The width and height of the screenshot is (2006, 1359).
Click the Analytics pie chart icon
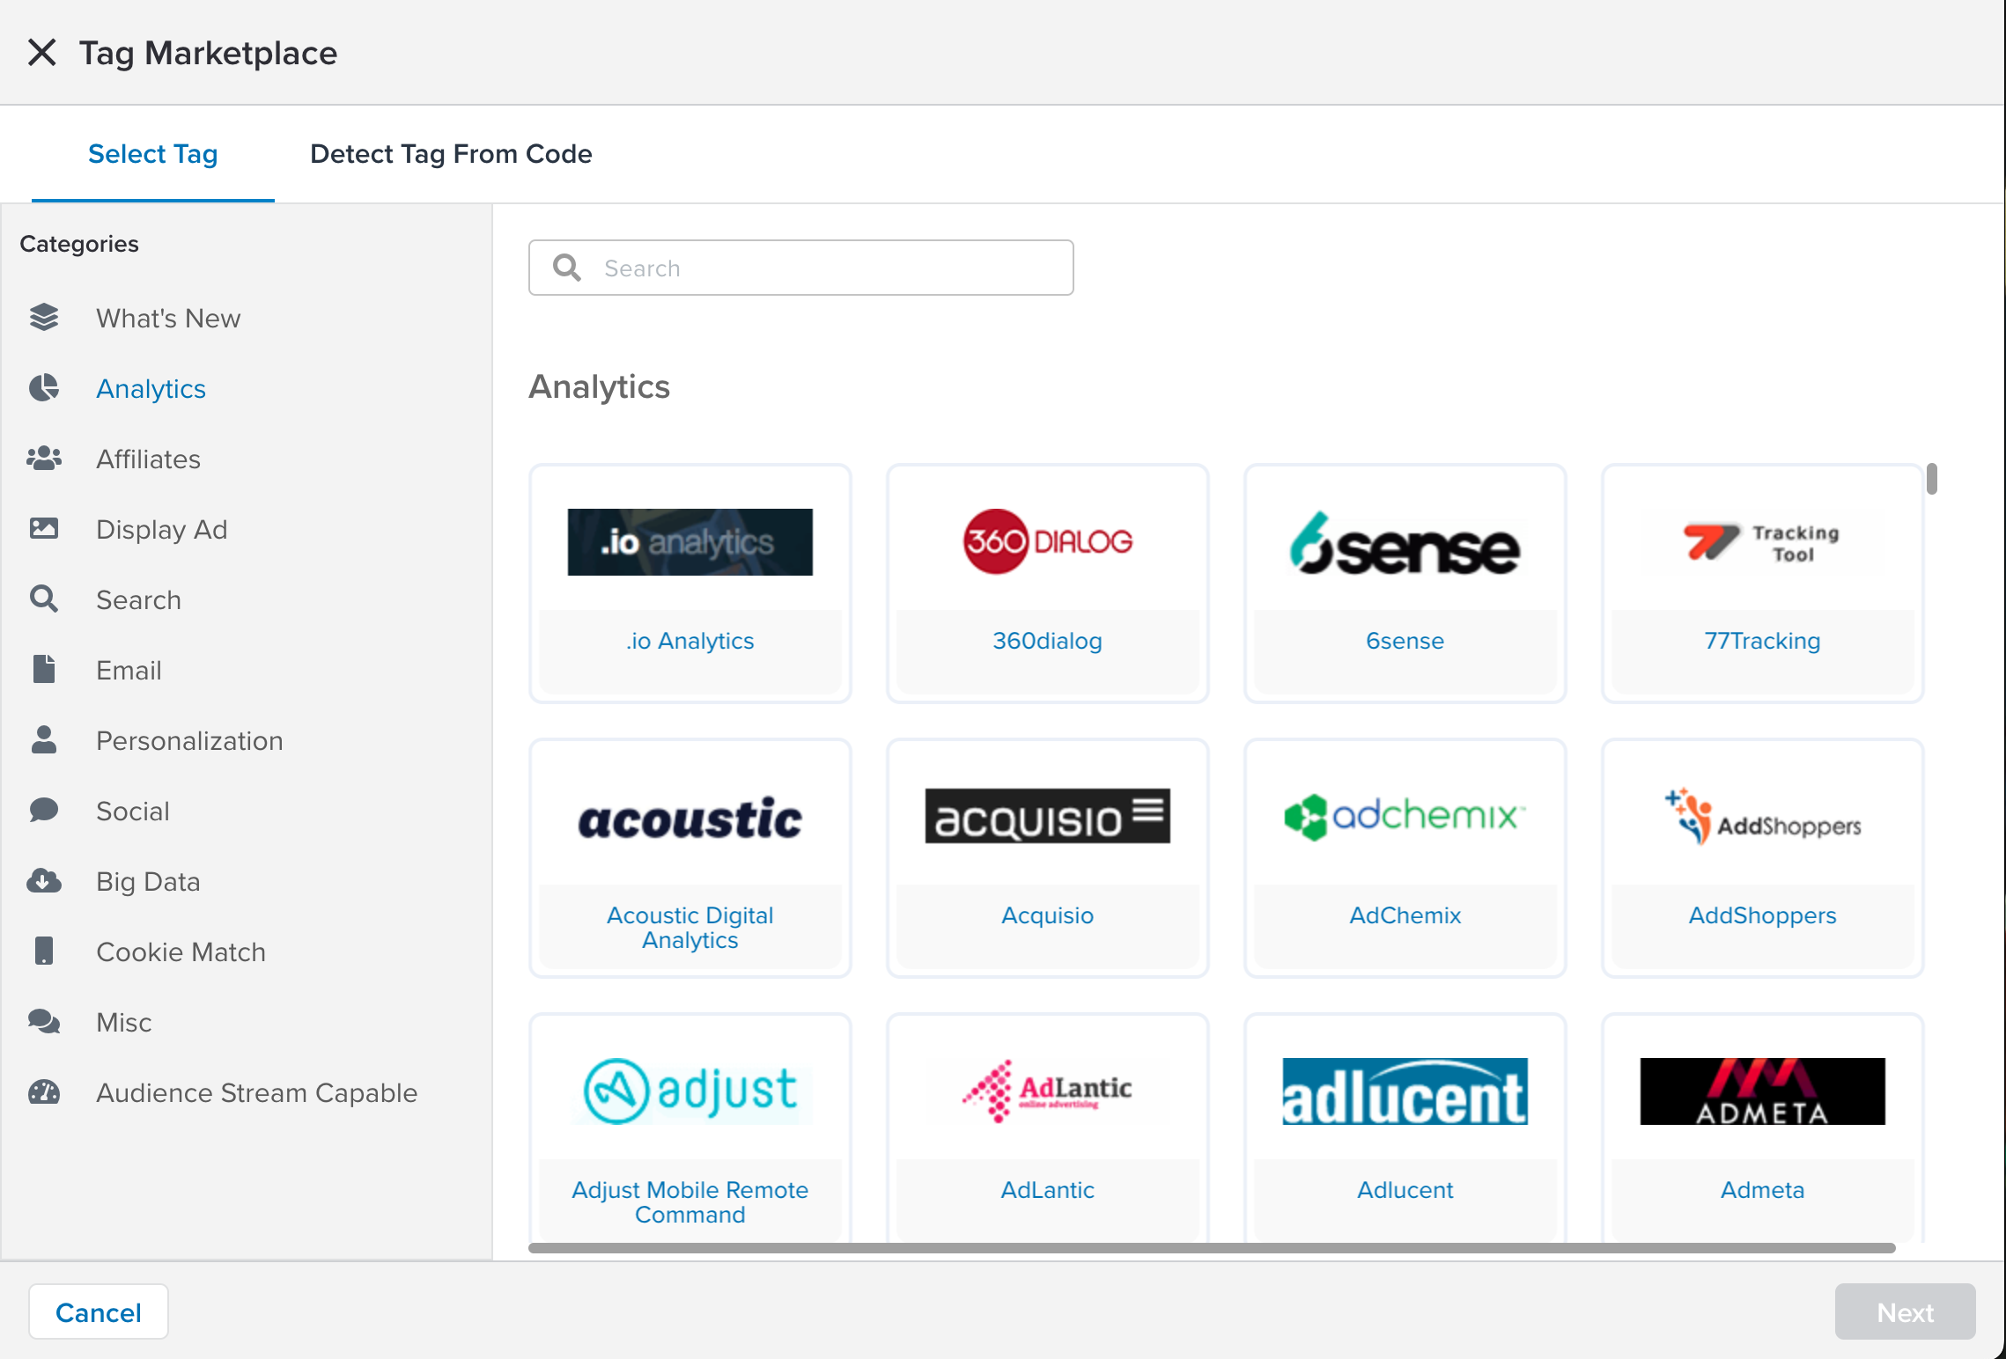tap(44, 388)
